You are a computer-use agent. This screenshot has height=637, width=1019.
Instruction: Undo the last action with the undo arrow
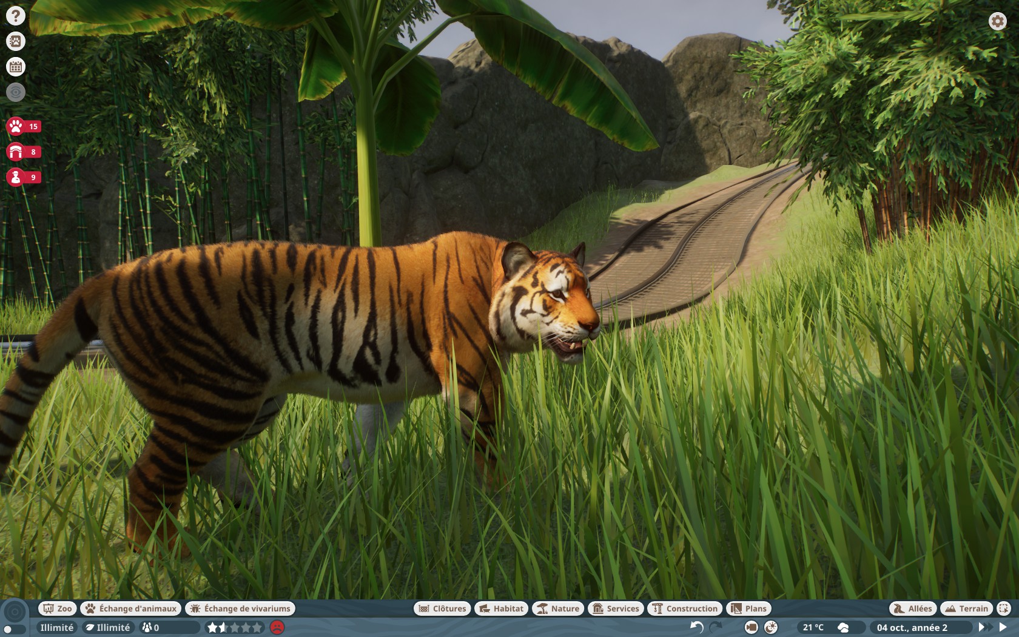(697, 627)
